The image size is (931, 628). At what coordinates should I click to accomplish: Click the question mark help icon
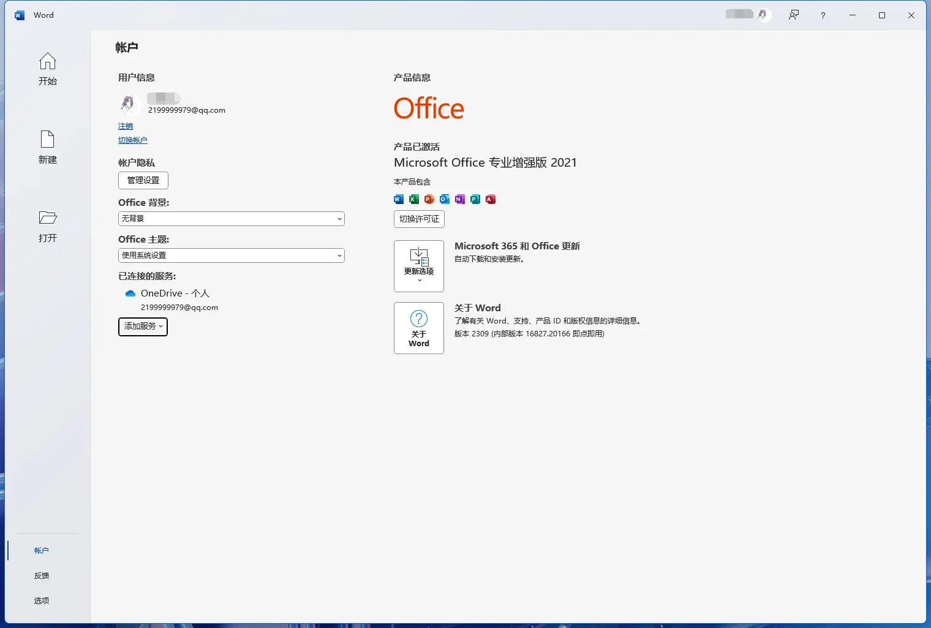coord(823,15)
